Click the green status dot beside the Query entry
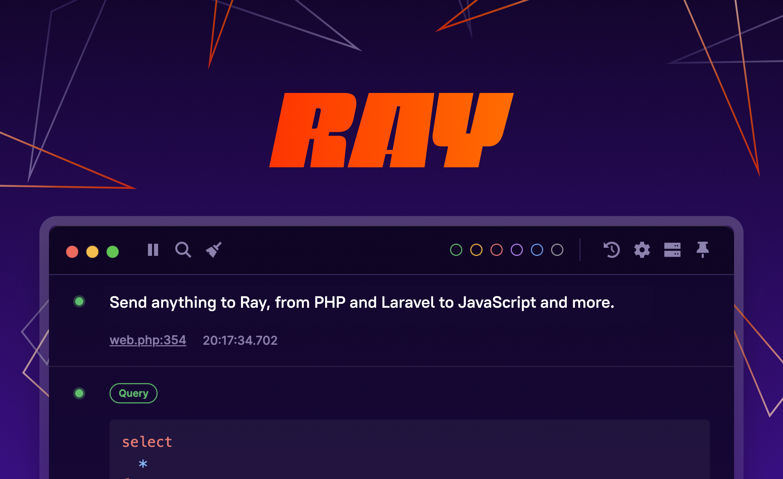This screenshot has width=783, height=479. [79, 393]
